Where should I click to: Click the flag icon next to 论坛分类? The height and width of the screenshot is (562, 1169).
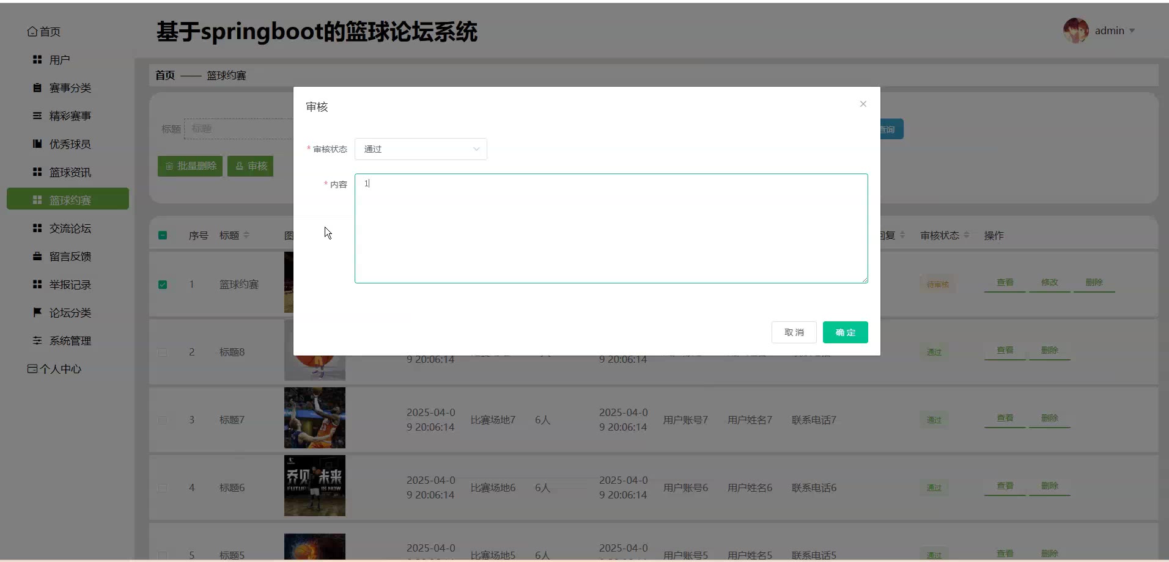click(37, 313)
